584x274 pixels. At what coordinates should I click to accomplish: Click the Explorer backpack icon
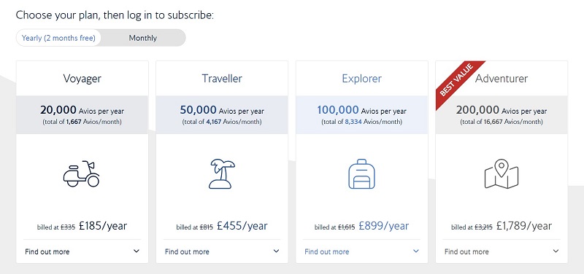361,173
